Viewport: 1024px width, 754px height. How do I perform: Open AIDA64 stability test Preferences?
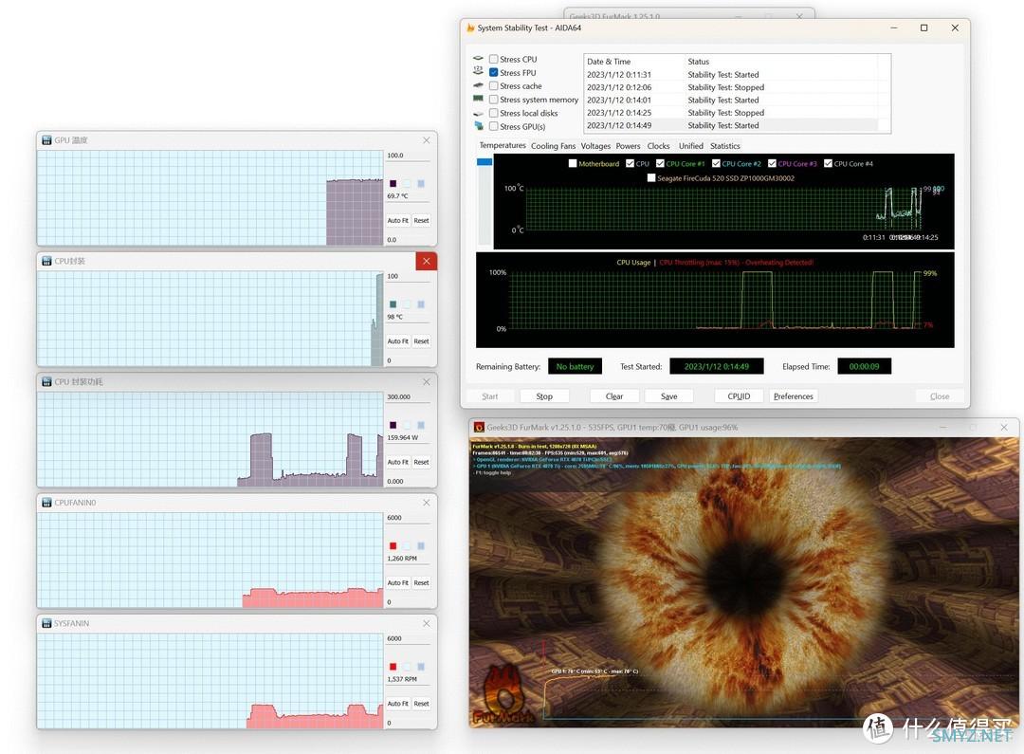[793, 395]
